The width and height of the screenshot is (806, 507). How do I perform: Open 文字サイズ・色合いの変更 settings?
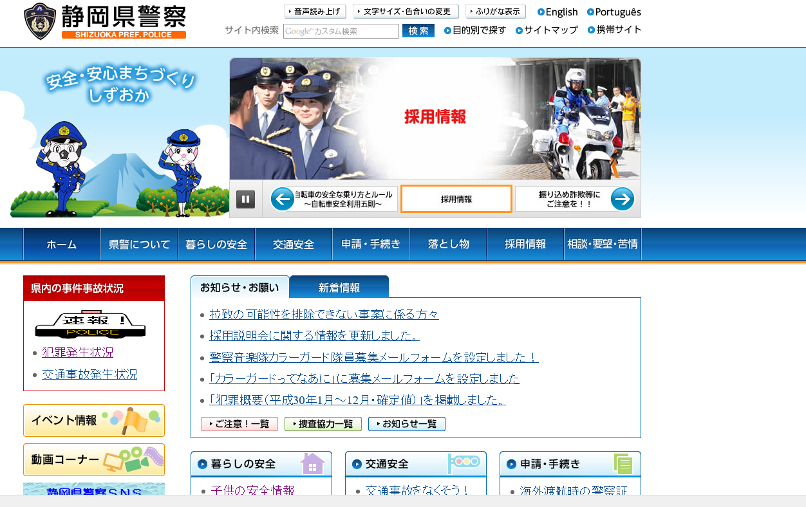pyautogui.click(x=406, y=12)
